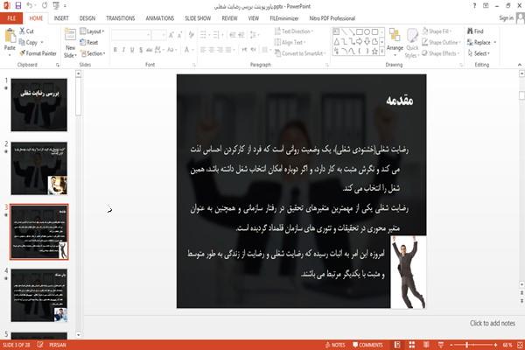Open Text Direction dropdown
525x350 pixels.
point(294,31)
